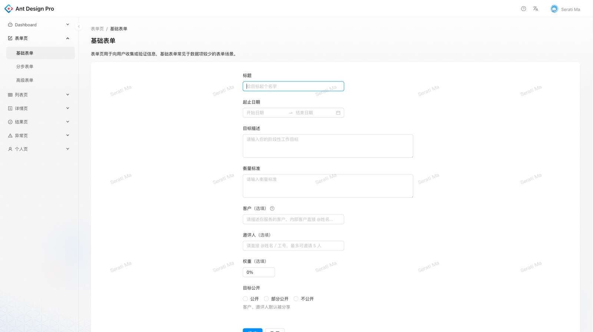Focus the 标题 input field
The width and height of the screenshot is (593, 332).
(x=293, y=86)
